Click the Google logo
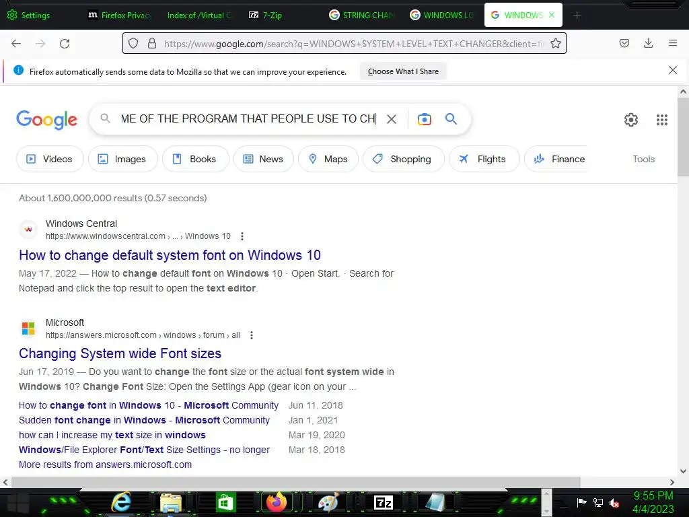Screen dimensions: 689x517 coord(46,120)
